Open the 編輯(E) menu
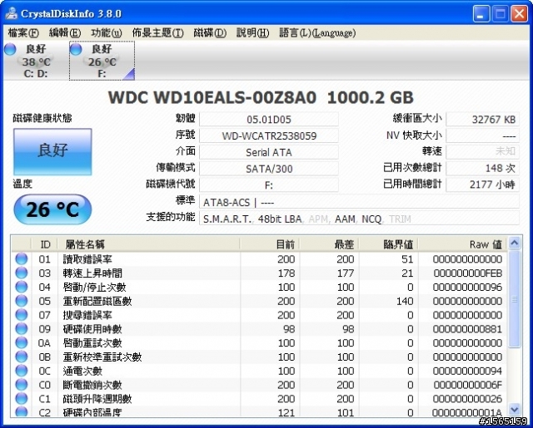 pos(65,33)
